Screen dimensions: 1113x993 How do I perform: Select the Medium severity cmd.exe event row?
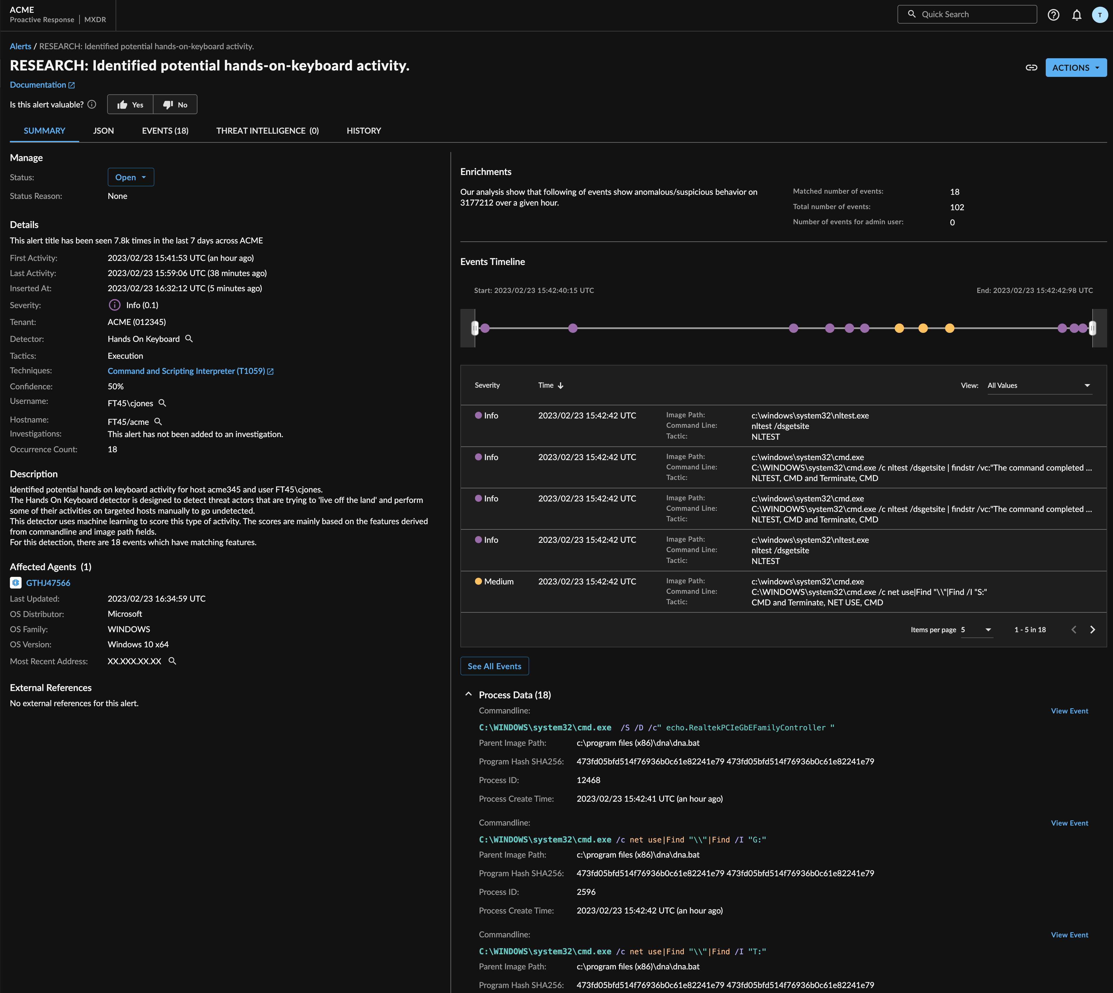pyautogui.click(x=783, y=591)
